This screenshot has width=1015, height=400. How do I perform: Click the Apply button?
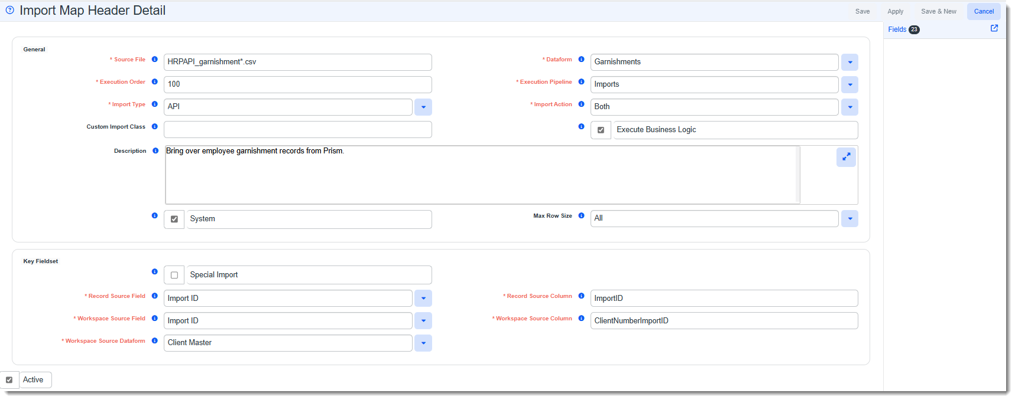tap(895, 11)
